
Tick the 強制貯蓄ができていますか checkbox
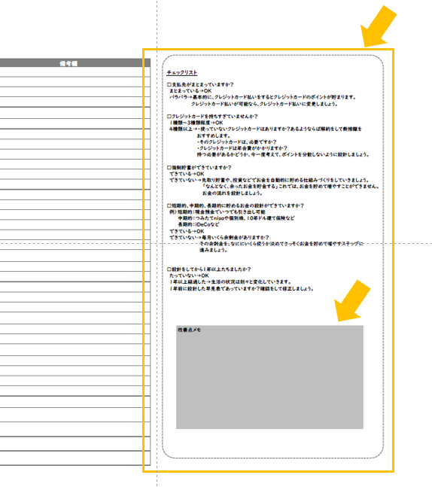(169, 167)
